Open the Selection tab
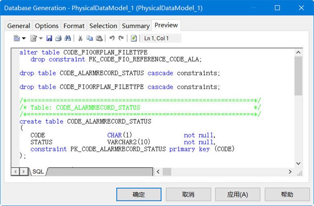 (103, 26)
